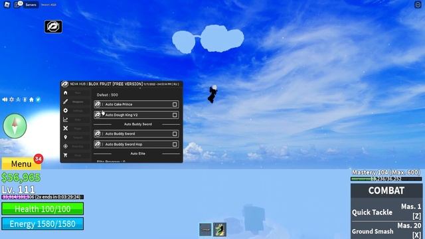Open the Roblox chat icon with badge
Screen dimensions: 425x239
(18, 5)
